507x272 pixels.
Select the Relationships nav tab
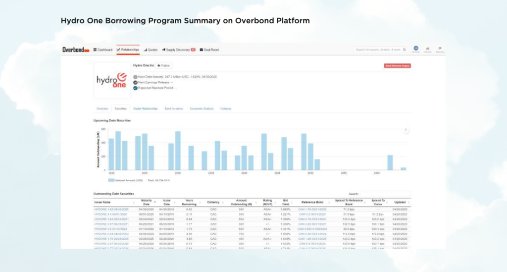click(128, 50)
